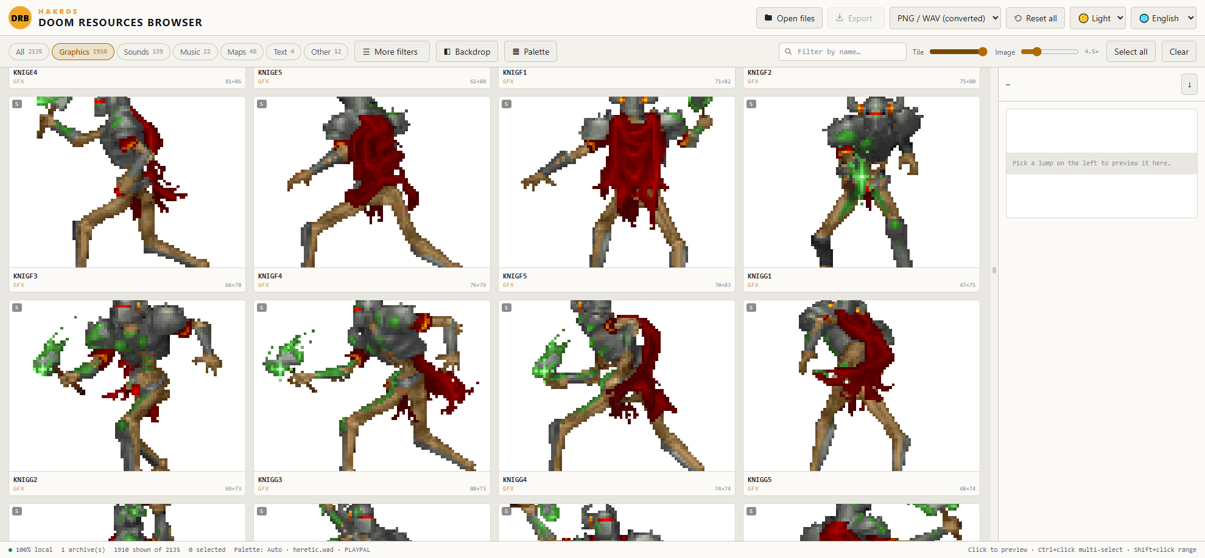Viewport: 1205px width, 558px height.
Task: Click the '1910 shown of 2135' status
Action: (x=147, y=549)
